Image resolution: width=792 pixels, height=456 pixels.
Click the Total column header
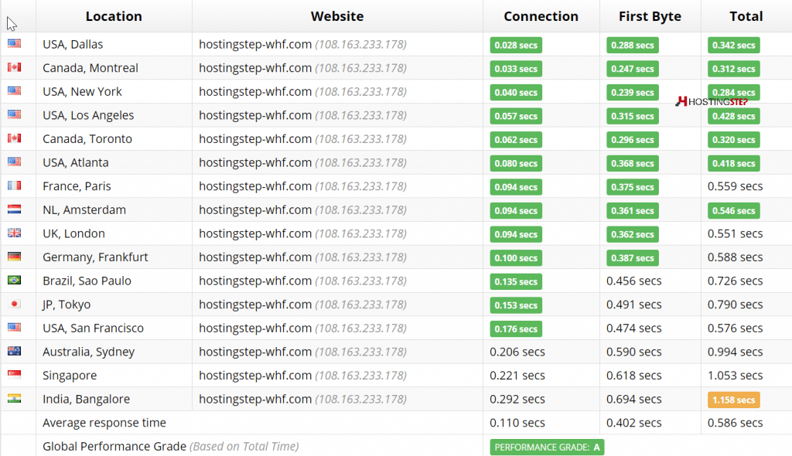pos(746,16)
